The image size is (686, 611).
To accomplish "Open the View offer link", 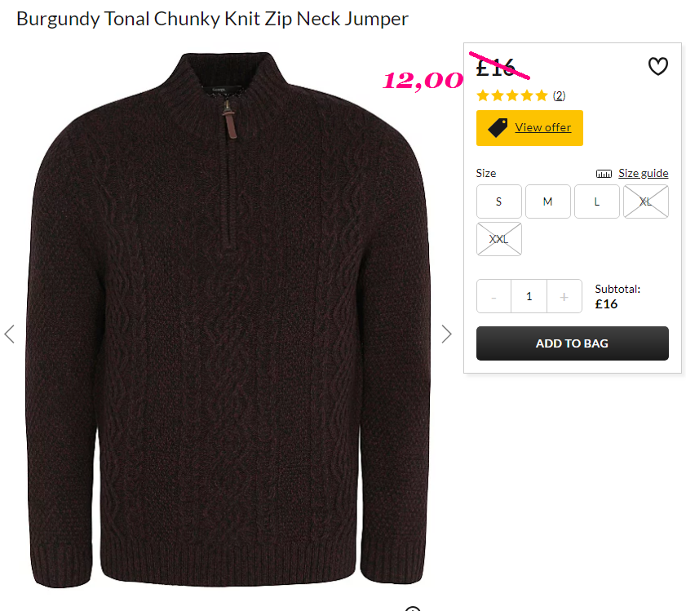I will click(x=543, y=127).
